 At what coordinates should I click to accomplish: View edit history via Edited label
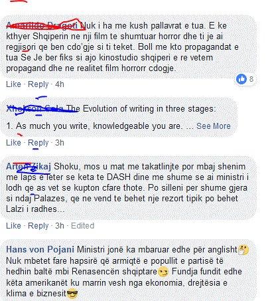click(x=82, y=226)
